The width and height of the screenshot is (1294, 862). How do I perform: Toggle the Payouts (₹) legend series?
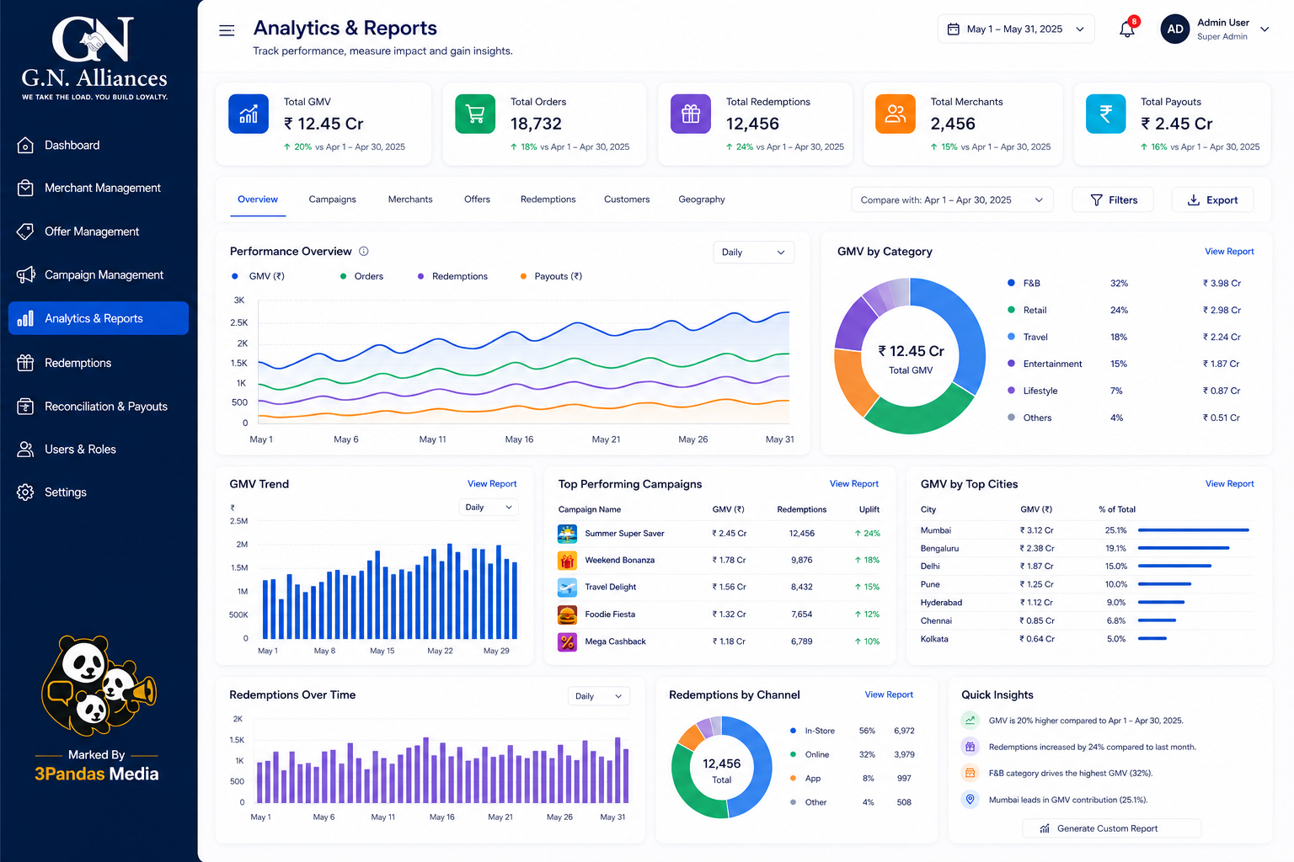(x=551, y=276)
